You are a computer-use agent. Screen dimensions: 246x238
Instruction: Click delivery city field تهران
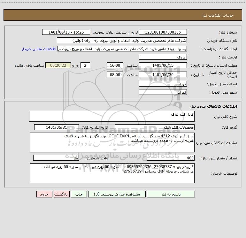[x=163, y=92]
